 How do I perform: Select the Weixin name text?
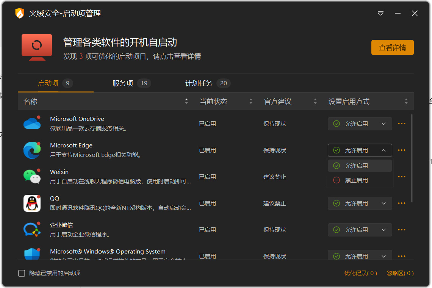coord(59,172)
